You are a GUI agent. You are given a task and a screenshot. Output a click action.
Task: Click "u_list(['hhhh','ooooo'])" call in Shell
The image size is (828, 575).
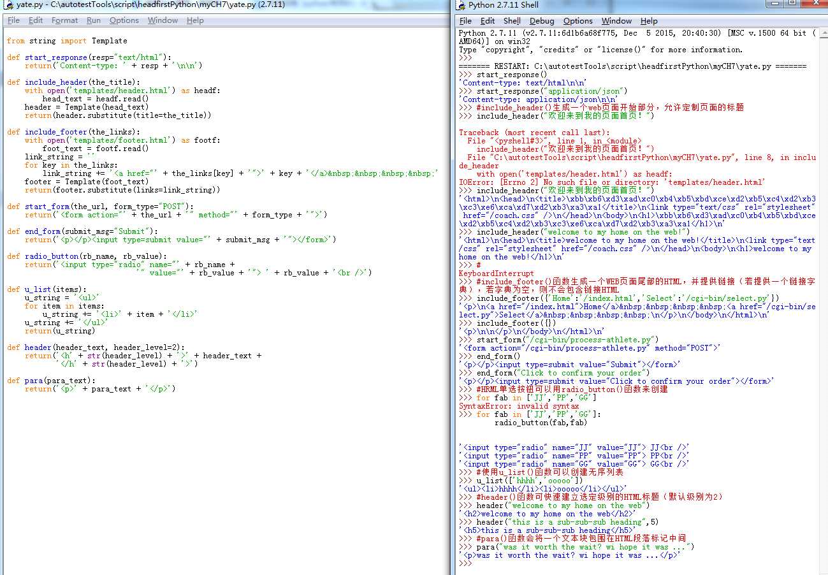pyautogui.click(x=530, y=481)
